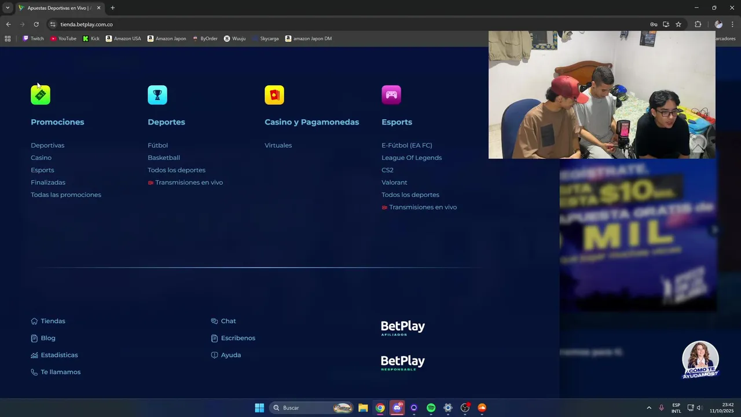741x417 pixels.
Task: Click the yellow Casino cards icon
Action: pos(274,95)
